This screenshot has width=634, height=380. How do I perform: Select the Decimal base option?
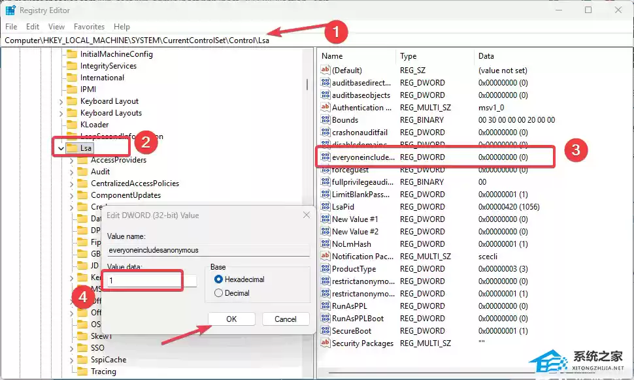click(x=219, y=293)
